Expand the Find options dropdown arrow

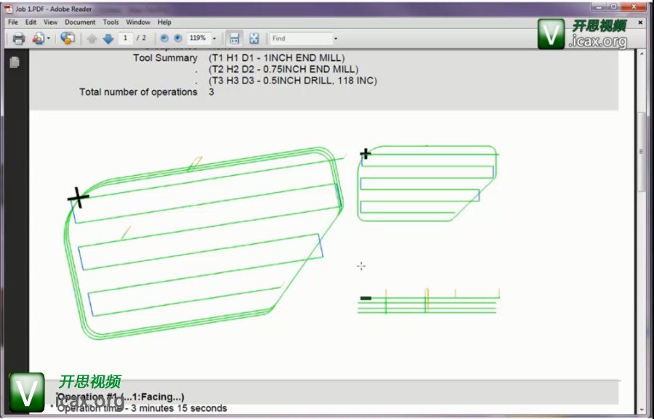coord(336,38)
